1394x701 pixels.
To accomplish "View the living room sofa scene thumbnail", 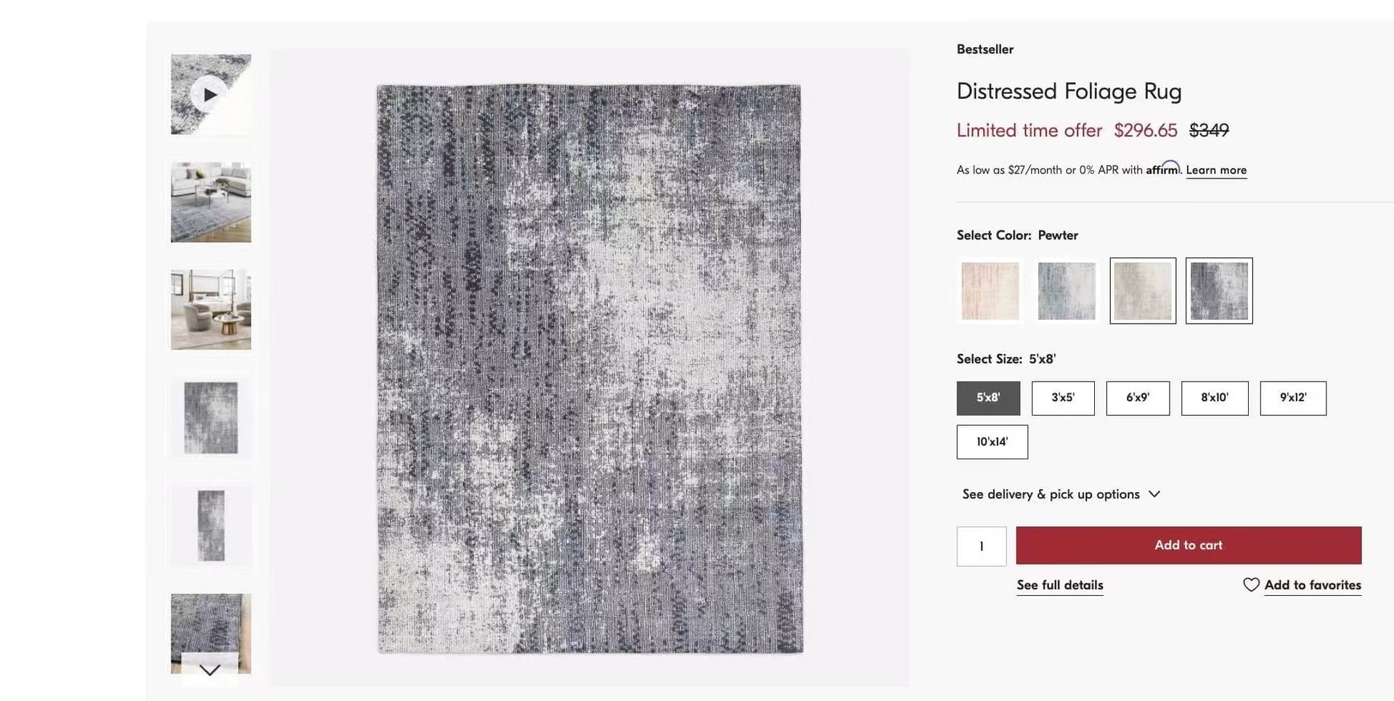I will click(x=211, y=202).
